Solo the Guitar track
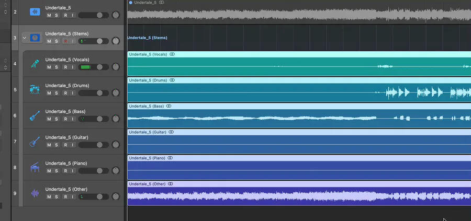The height and width of the screenshot is (221, 471). click(56, 145)
